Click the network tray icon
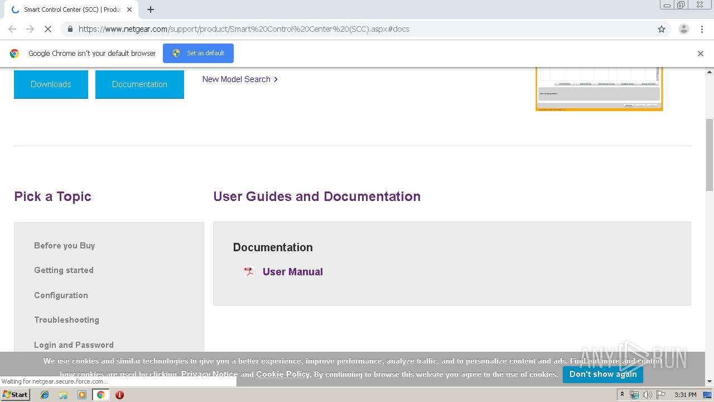 (x=634, y=395)
